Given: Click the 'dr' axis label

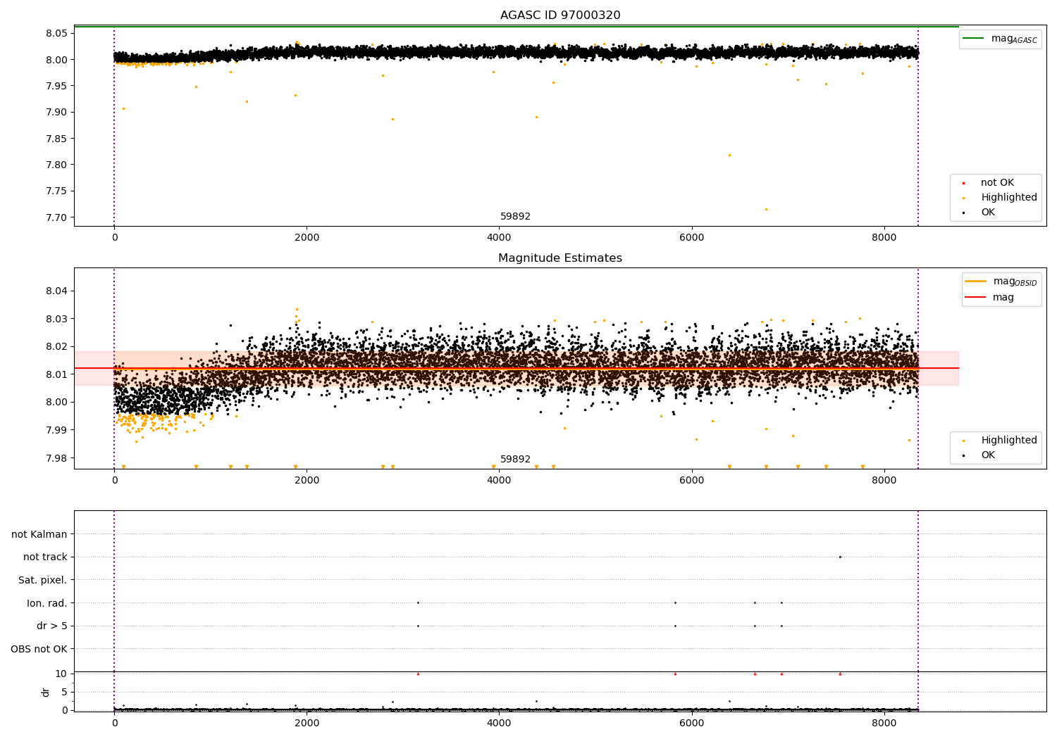Looking at the screenshot, I should pos(46,692).
